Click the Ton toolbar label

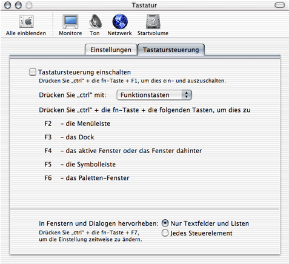click(95, 33)
